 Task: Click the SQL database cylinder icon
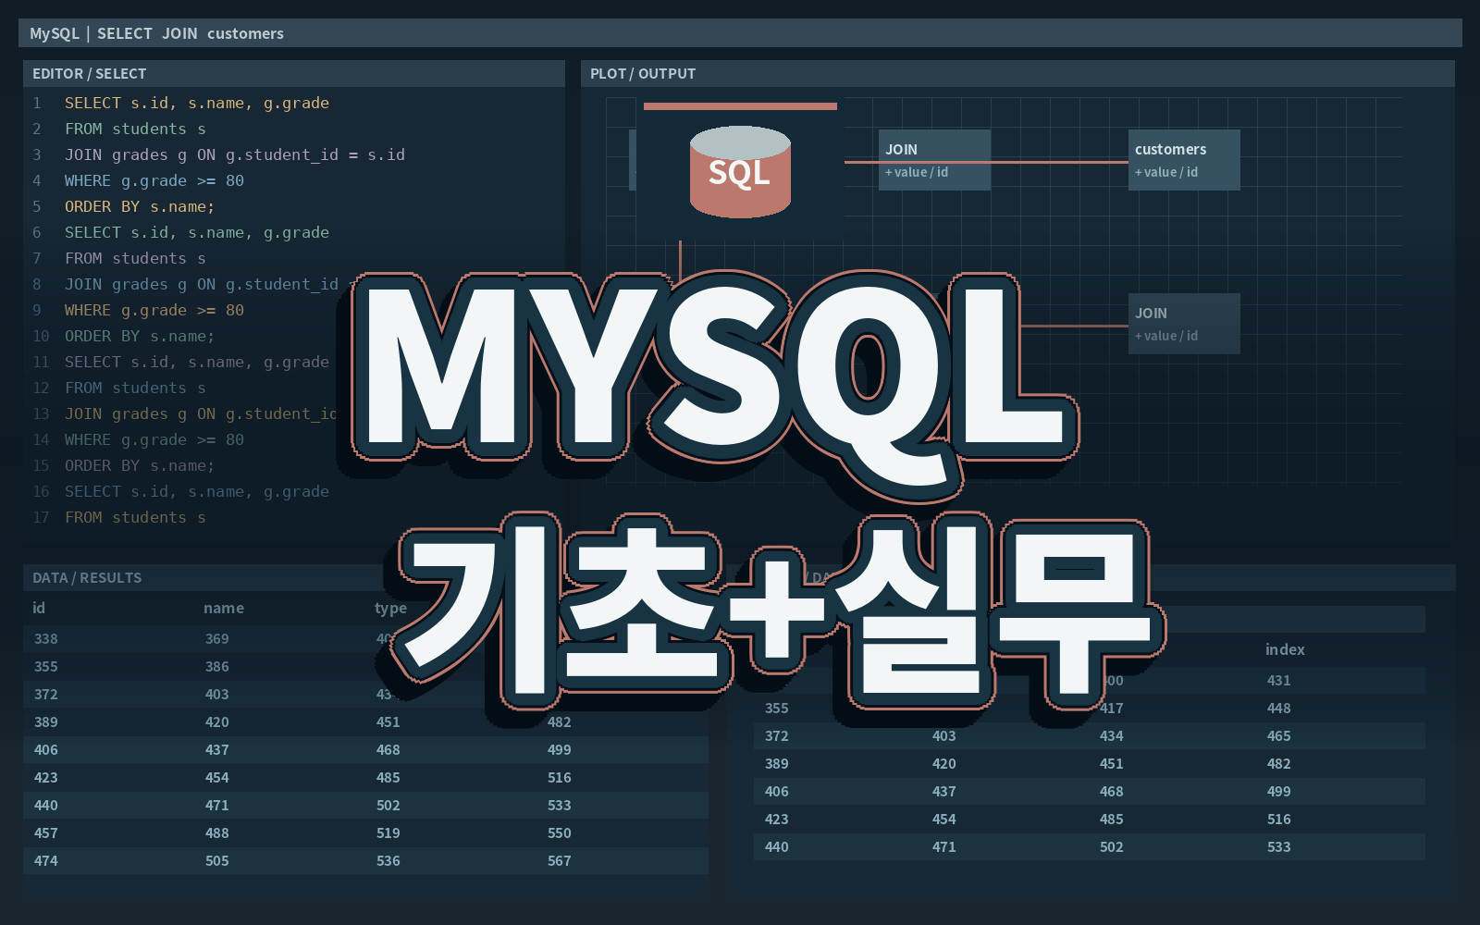(740, 172)
